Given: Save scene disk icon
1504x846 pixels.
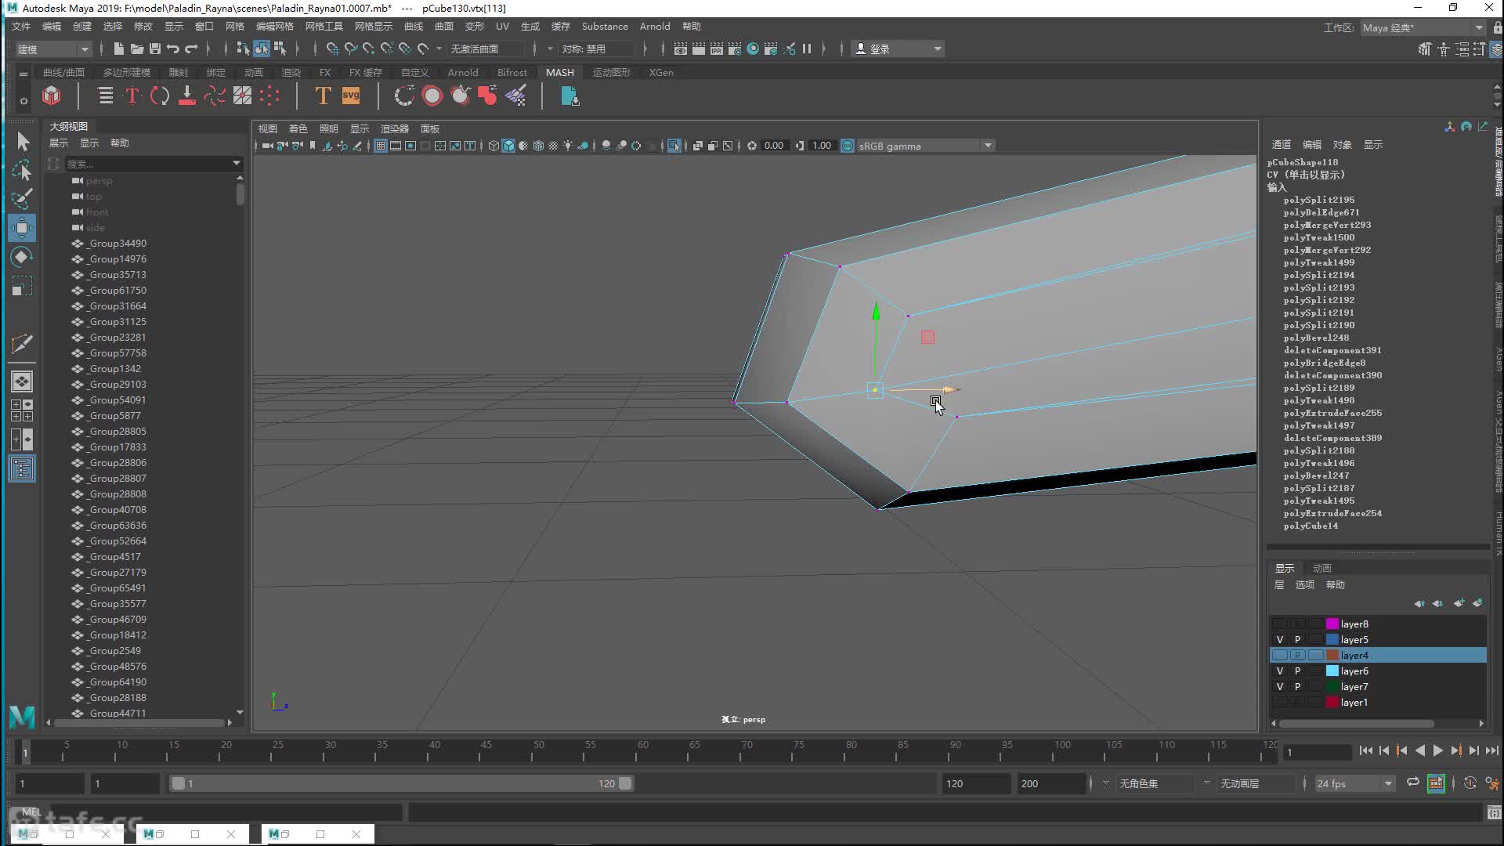Looking at the screenshot, I should [x=154, y=49].
